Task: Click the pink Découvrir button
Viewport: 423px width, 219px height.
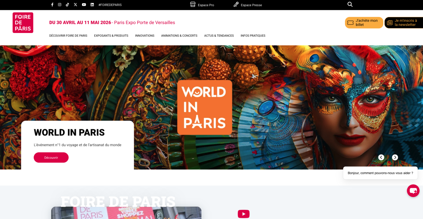Action: point(51,158)
